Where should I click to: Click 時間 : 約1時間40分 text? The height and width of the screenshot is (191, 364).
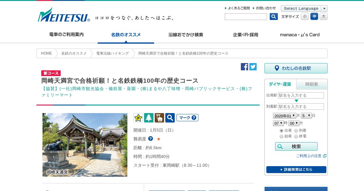(x=152, y=156)
